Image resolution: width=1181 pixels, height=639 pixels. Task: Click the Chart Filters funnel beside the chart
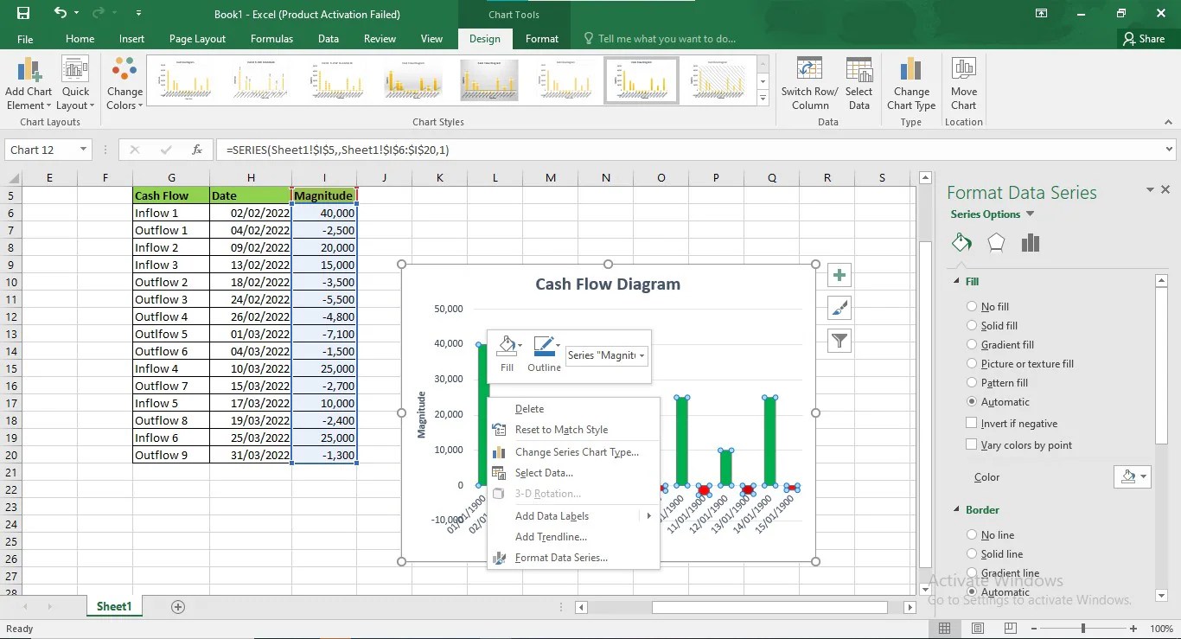[x=839, y=341]
